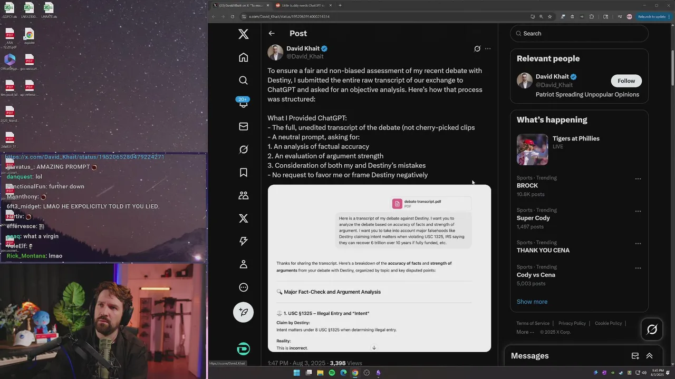675x379 pixels.
Task: Open Explore search icon in sidebar
Action: (243, 80)
